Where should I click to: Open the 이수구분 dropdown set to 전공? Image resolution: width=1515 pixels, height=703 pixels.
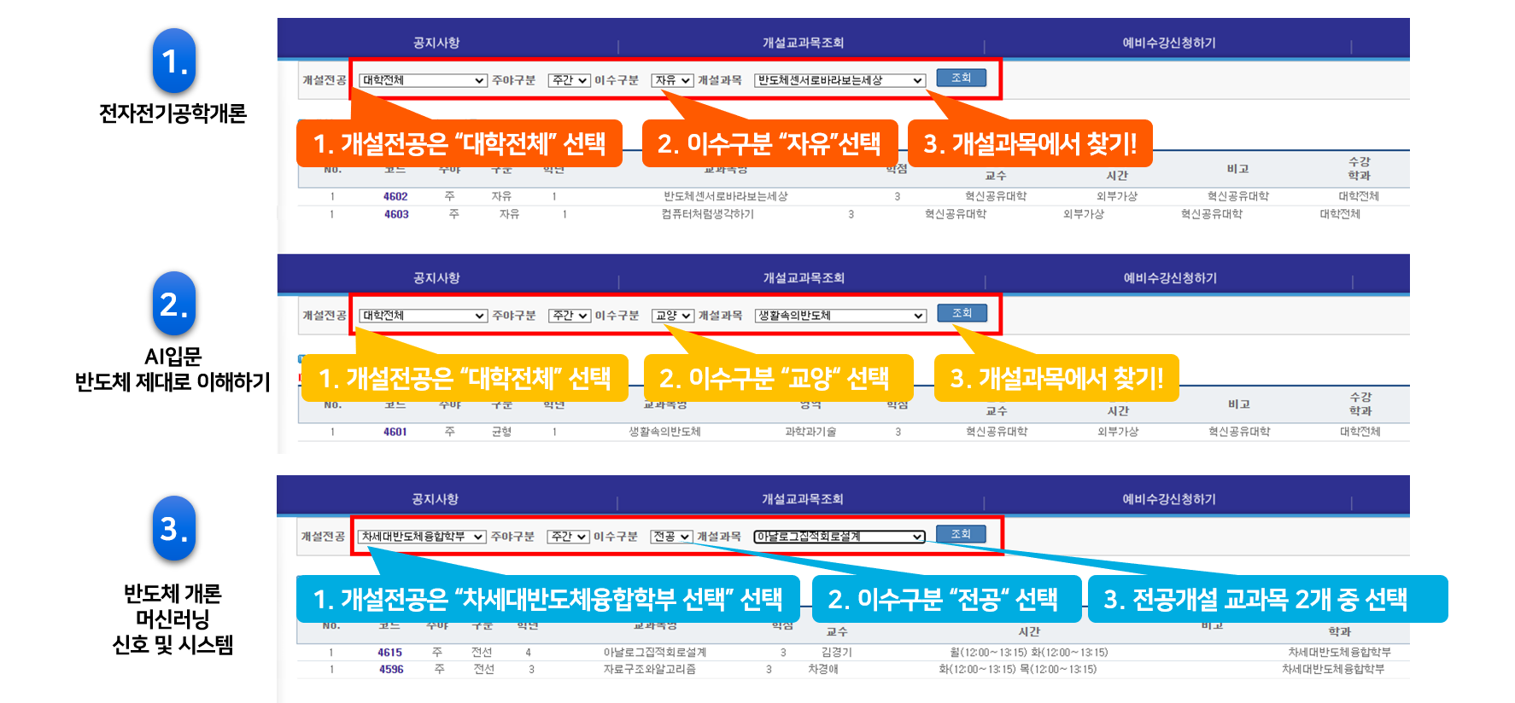671,537
